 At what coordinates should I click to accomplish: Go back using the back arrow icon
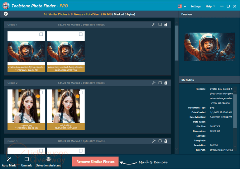[x=6, y=14]
